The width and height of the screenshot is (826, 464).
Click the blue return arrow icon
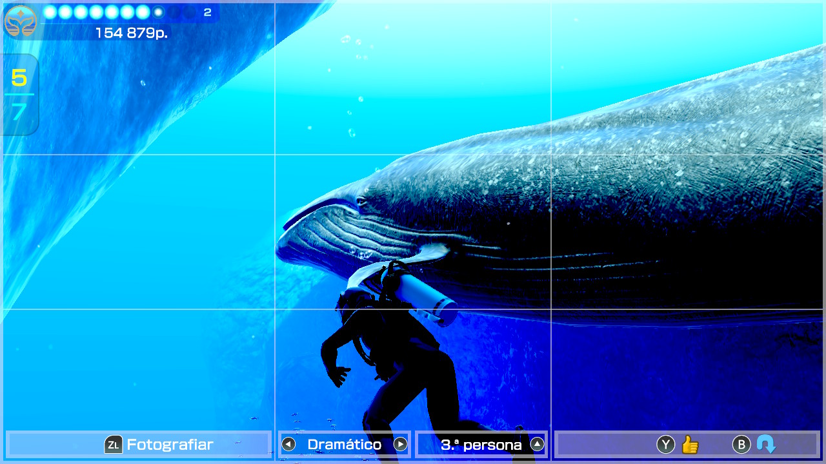pyautogui.click(x=766, y=445)
